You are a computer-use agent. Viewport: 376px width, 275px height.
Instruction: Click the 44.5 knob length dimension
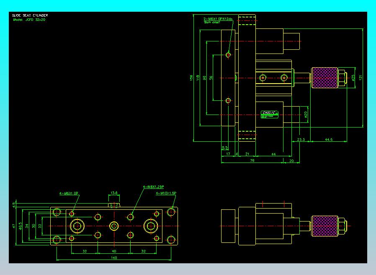pyautogui.click(x=329, y=140)
